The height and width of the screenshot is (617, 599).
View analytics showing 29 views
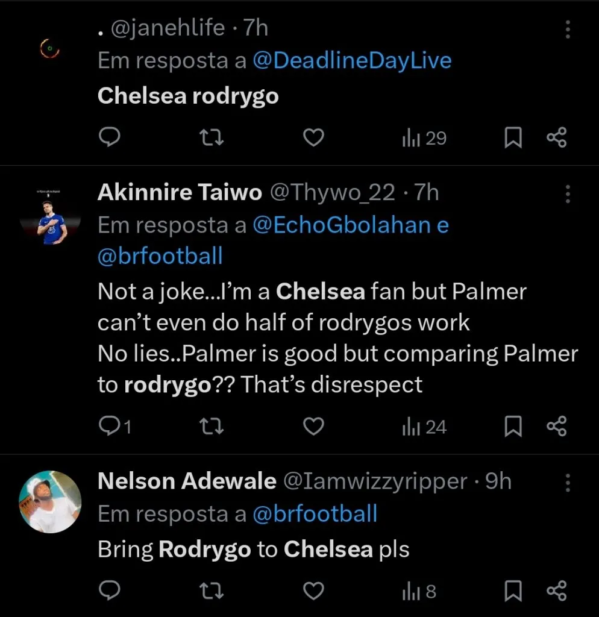click(424, 138)
